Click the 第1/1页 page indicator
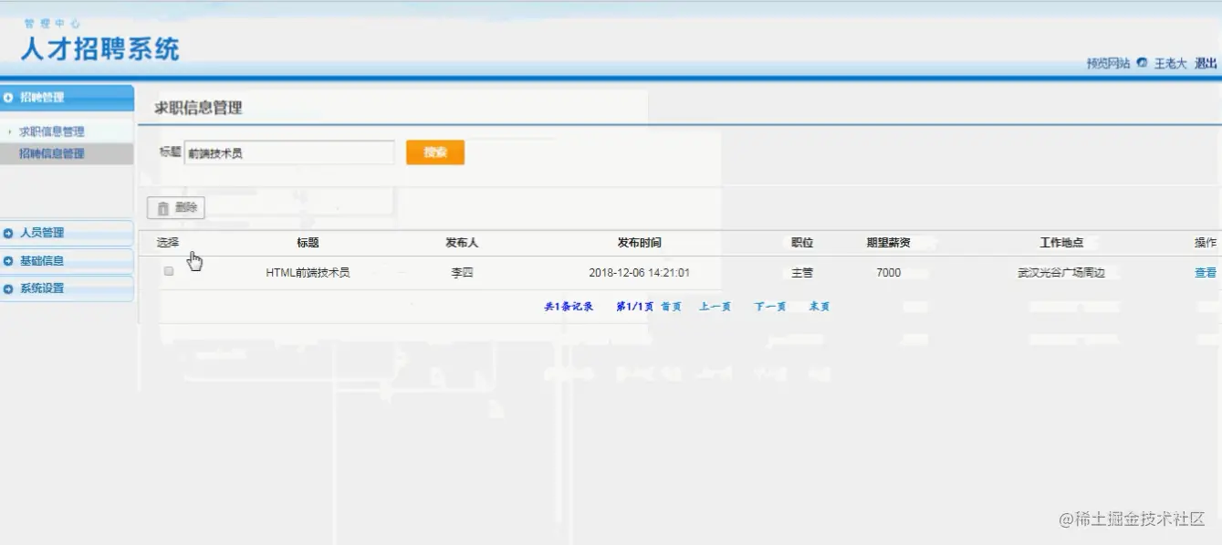The height and width of the screenshot is (545, 1222). 634,307
